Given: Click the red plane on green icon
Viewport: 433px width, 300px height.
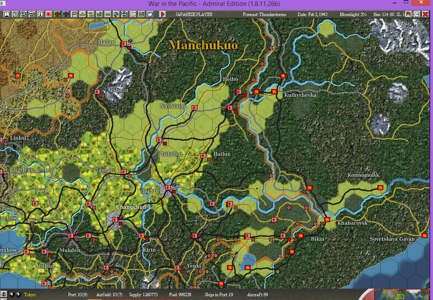Looking at the screenshot, I should click(x=57, y=14).
